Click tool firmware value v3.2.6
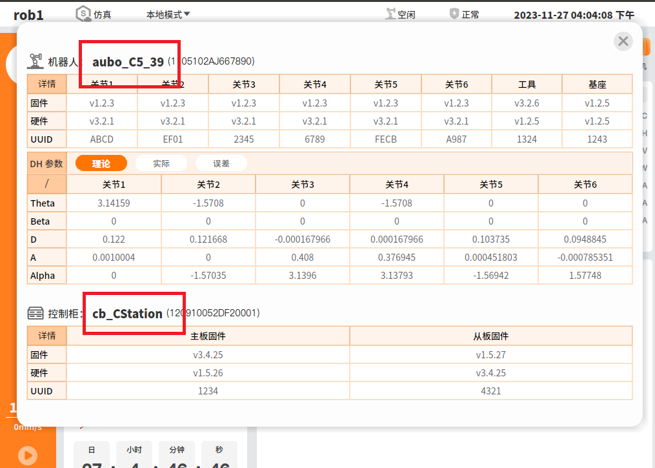Screen dimensions: 655x468 pyautogui.click(x=527, y=103)
